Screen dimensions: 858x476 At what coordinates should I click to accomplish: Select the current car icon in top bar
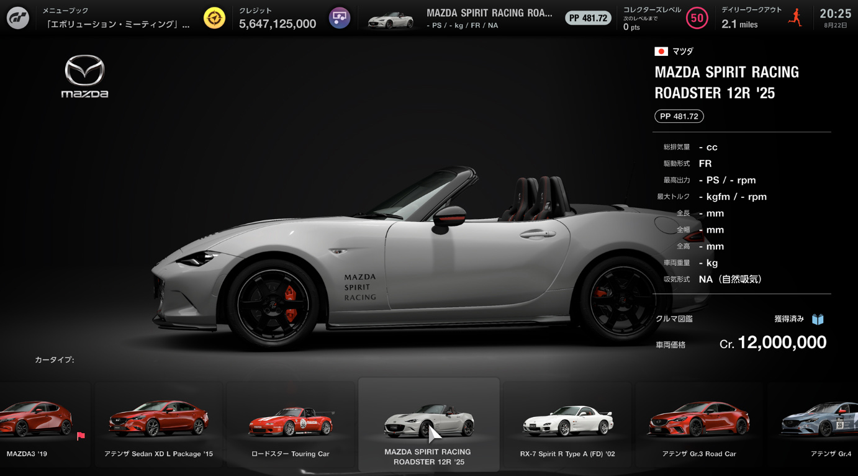pos(391,19)
